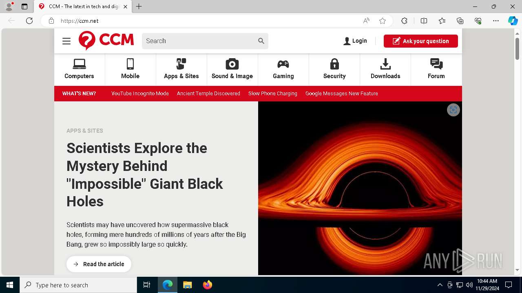The width and height of the screenshot is (522, 293).
Task: Open Edge profile icon
Action: coord(9,7)
